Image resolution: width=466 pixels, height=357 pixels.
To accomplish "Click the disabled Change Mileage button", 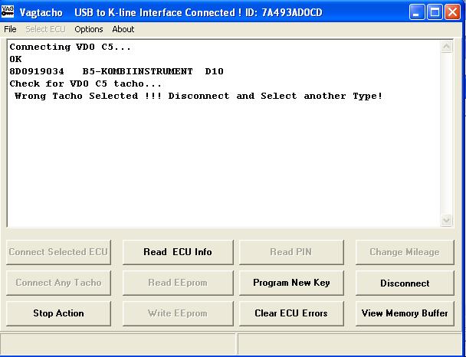I will (x=405, y=252).
